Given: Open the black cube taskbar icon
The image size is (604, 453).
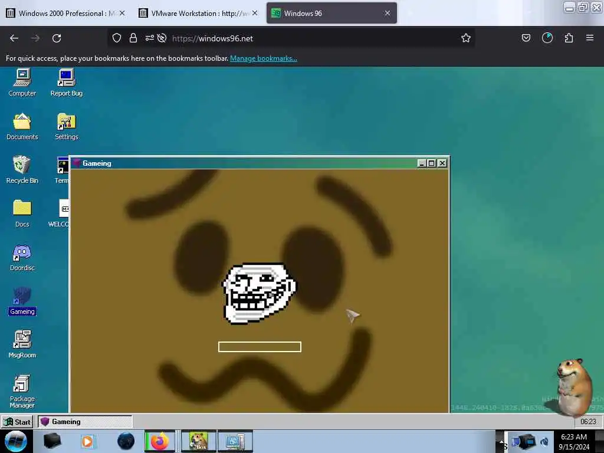Looking at the screenshot, I should point(52,441).
